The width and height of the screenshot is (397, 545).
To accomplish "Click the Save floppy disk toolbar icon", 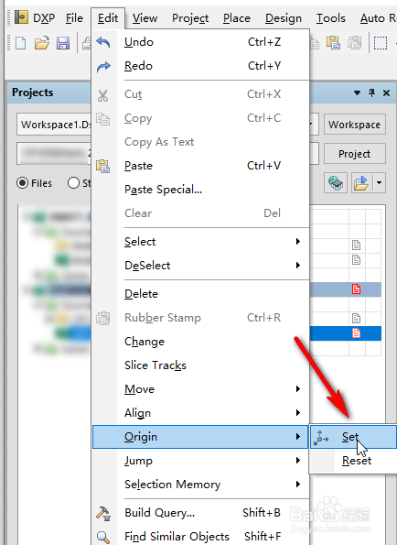I will pyautogui.click(x=63, y=43).
